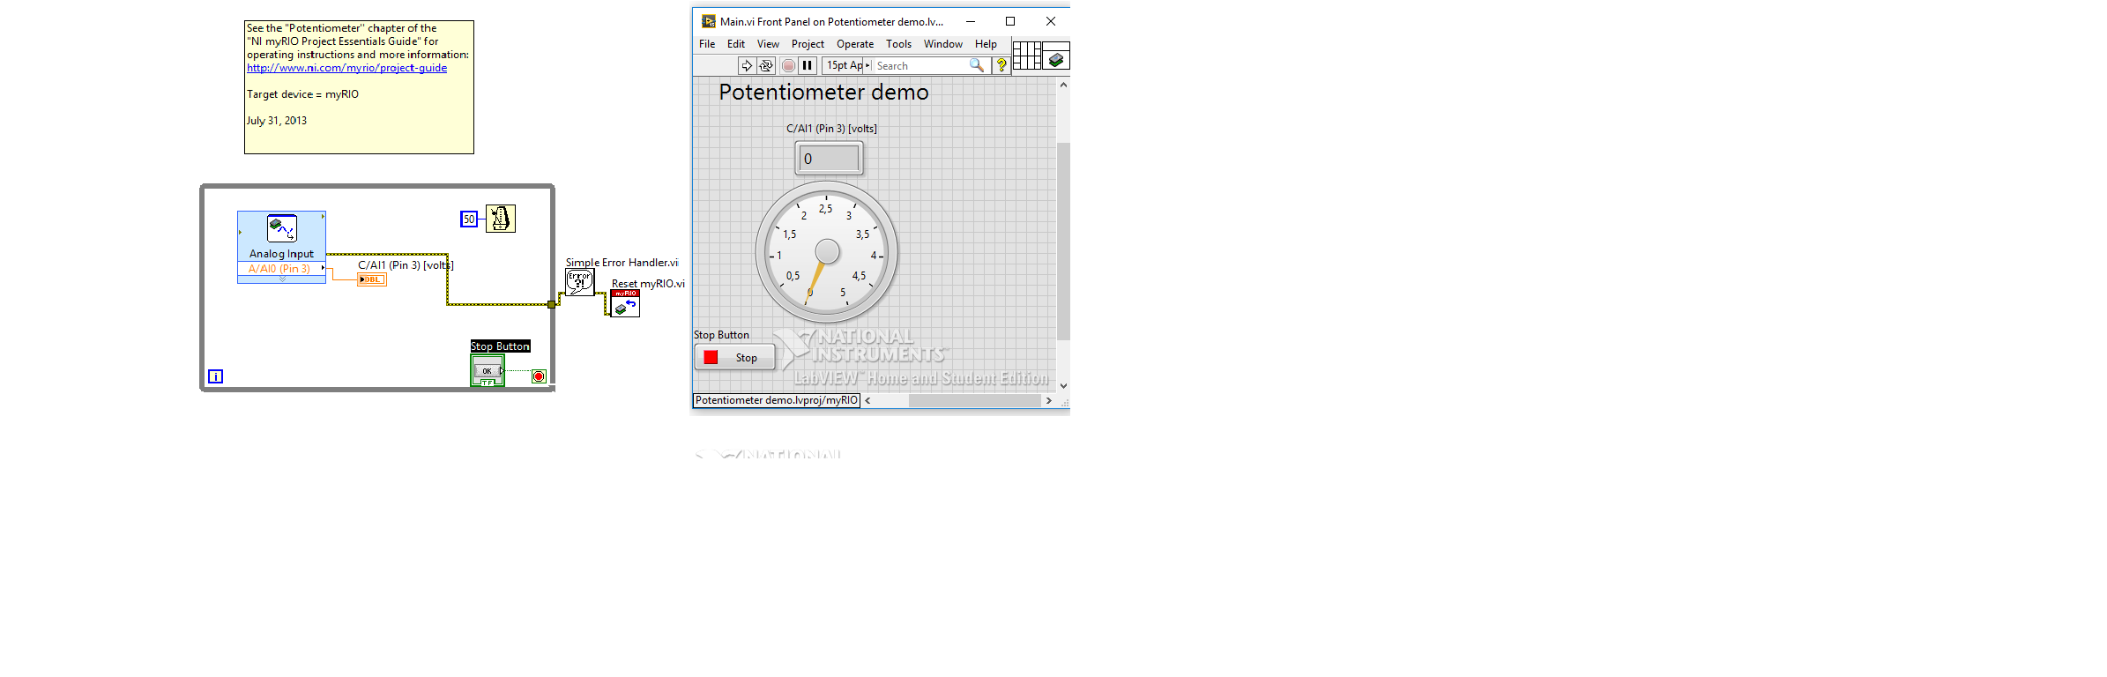Viewport: 2107px width, 677px height.
Task: Expand the Analog Input node with the double chevron
Action: 282,279
